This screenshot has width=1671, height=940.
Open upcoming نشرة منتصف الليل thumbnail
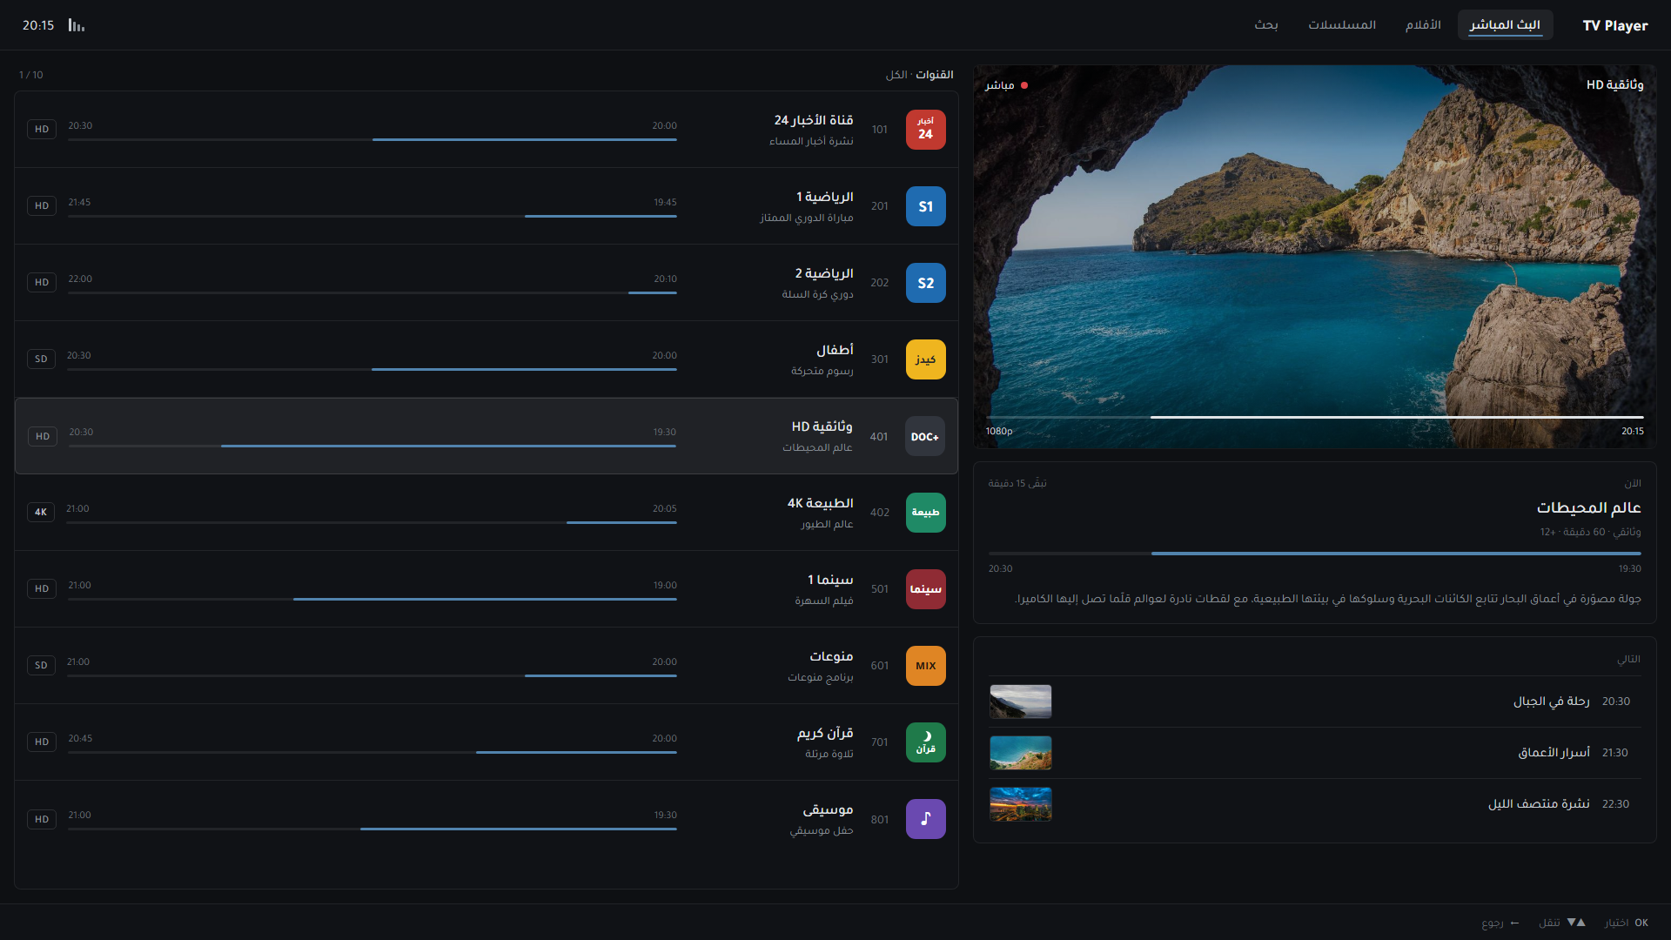1021,804
